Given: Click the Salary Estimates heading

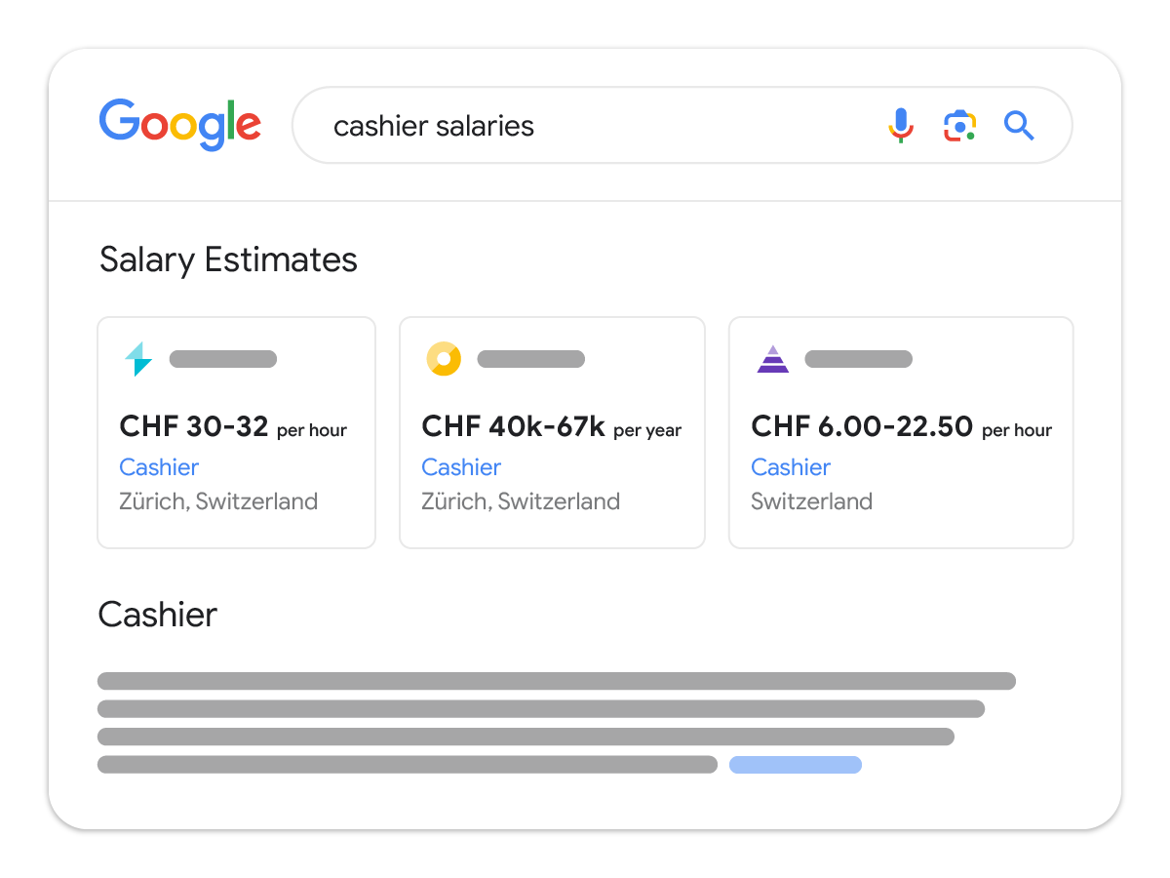Looking at the screenshot, I should [228, 259].
